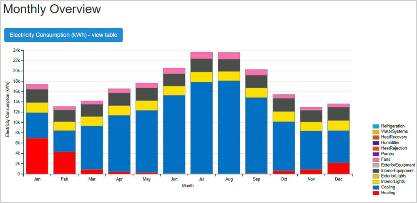Click the WaterSystems legend color swatch
This screenshot has height=203, width=417.
(376, 132)
